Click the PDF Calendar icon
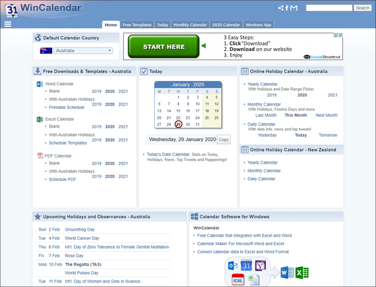The image size is (376, 287). [x=40, y=156]
